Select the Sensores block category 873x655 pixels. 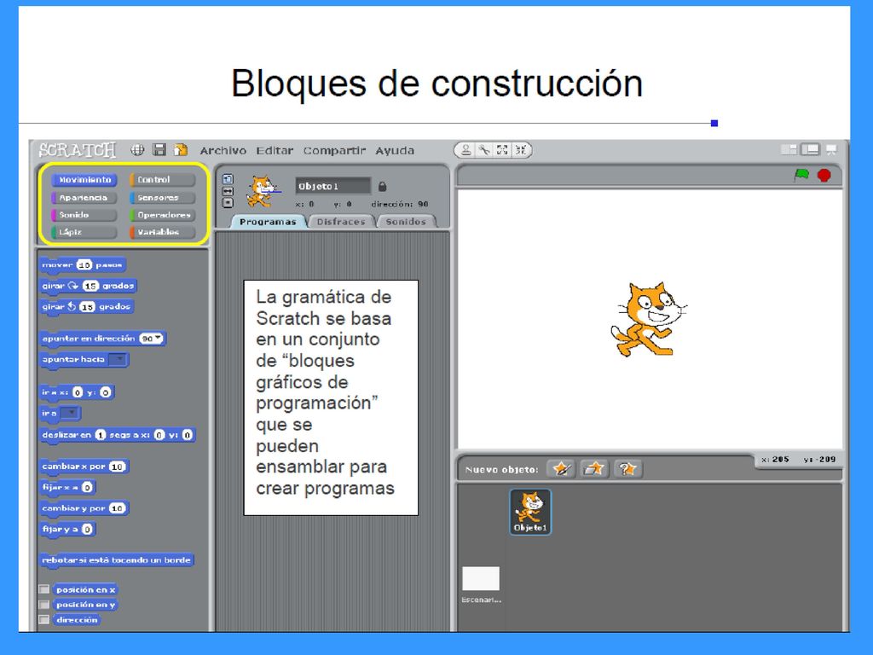click(x=162, y=198)
